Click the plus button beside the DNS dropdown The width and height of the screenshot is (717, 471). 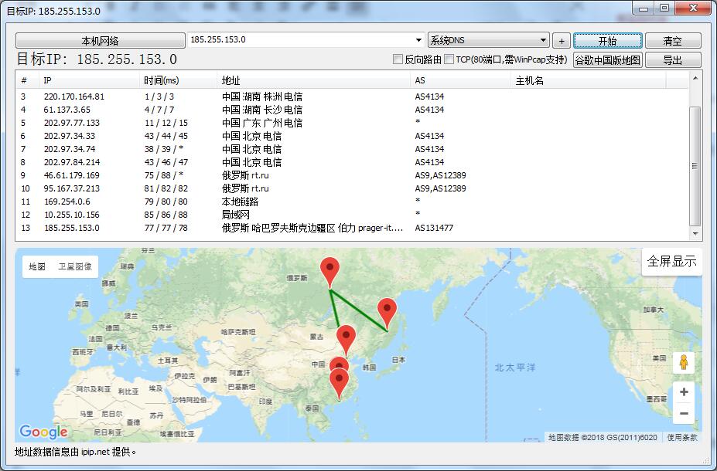[562, 41]
